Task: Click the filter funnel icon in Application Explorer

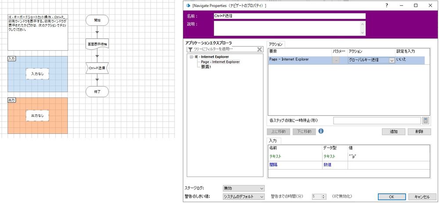Action: tap(190, 49)
